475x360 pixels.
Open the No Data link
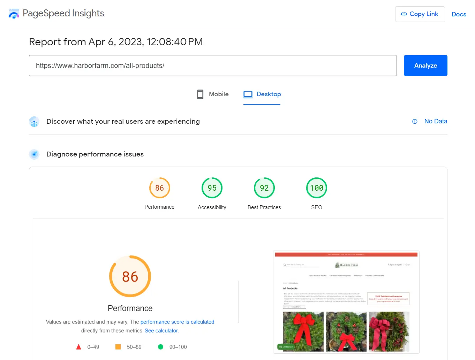pos(436,121)
